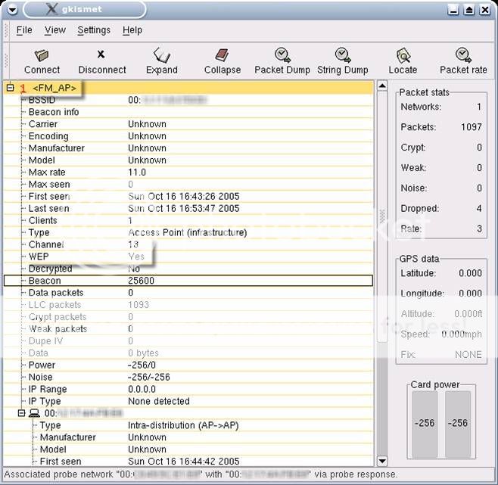The image size is (498, 485).
Task: Select the LLC packets 1093 row
Action: pyautogui.click(x=188, y=305)
